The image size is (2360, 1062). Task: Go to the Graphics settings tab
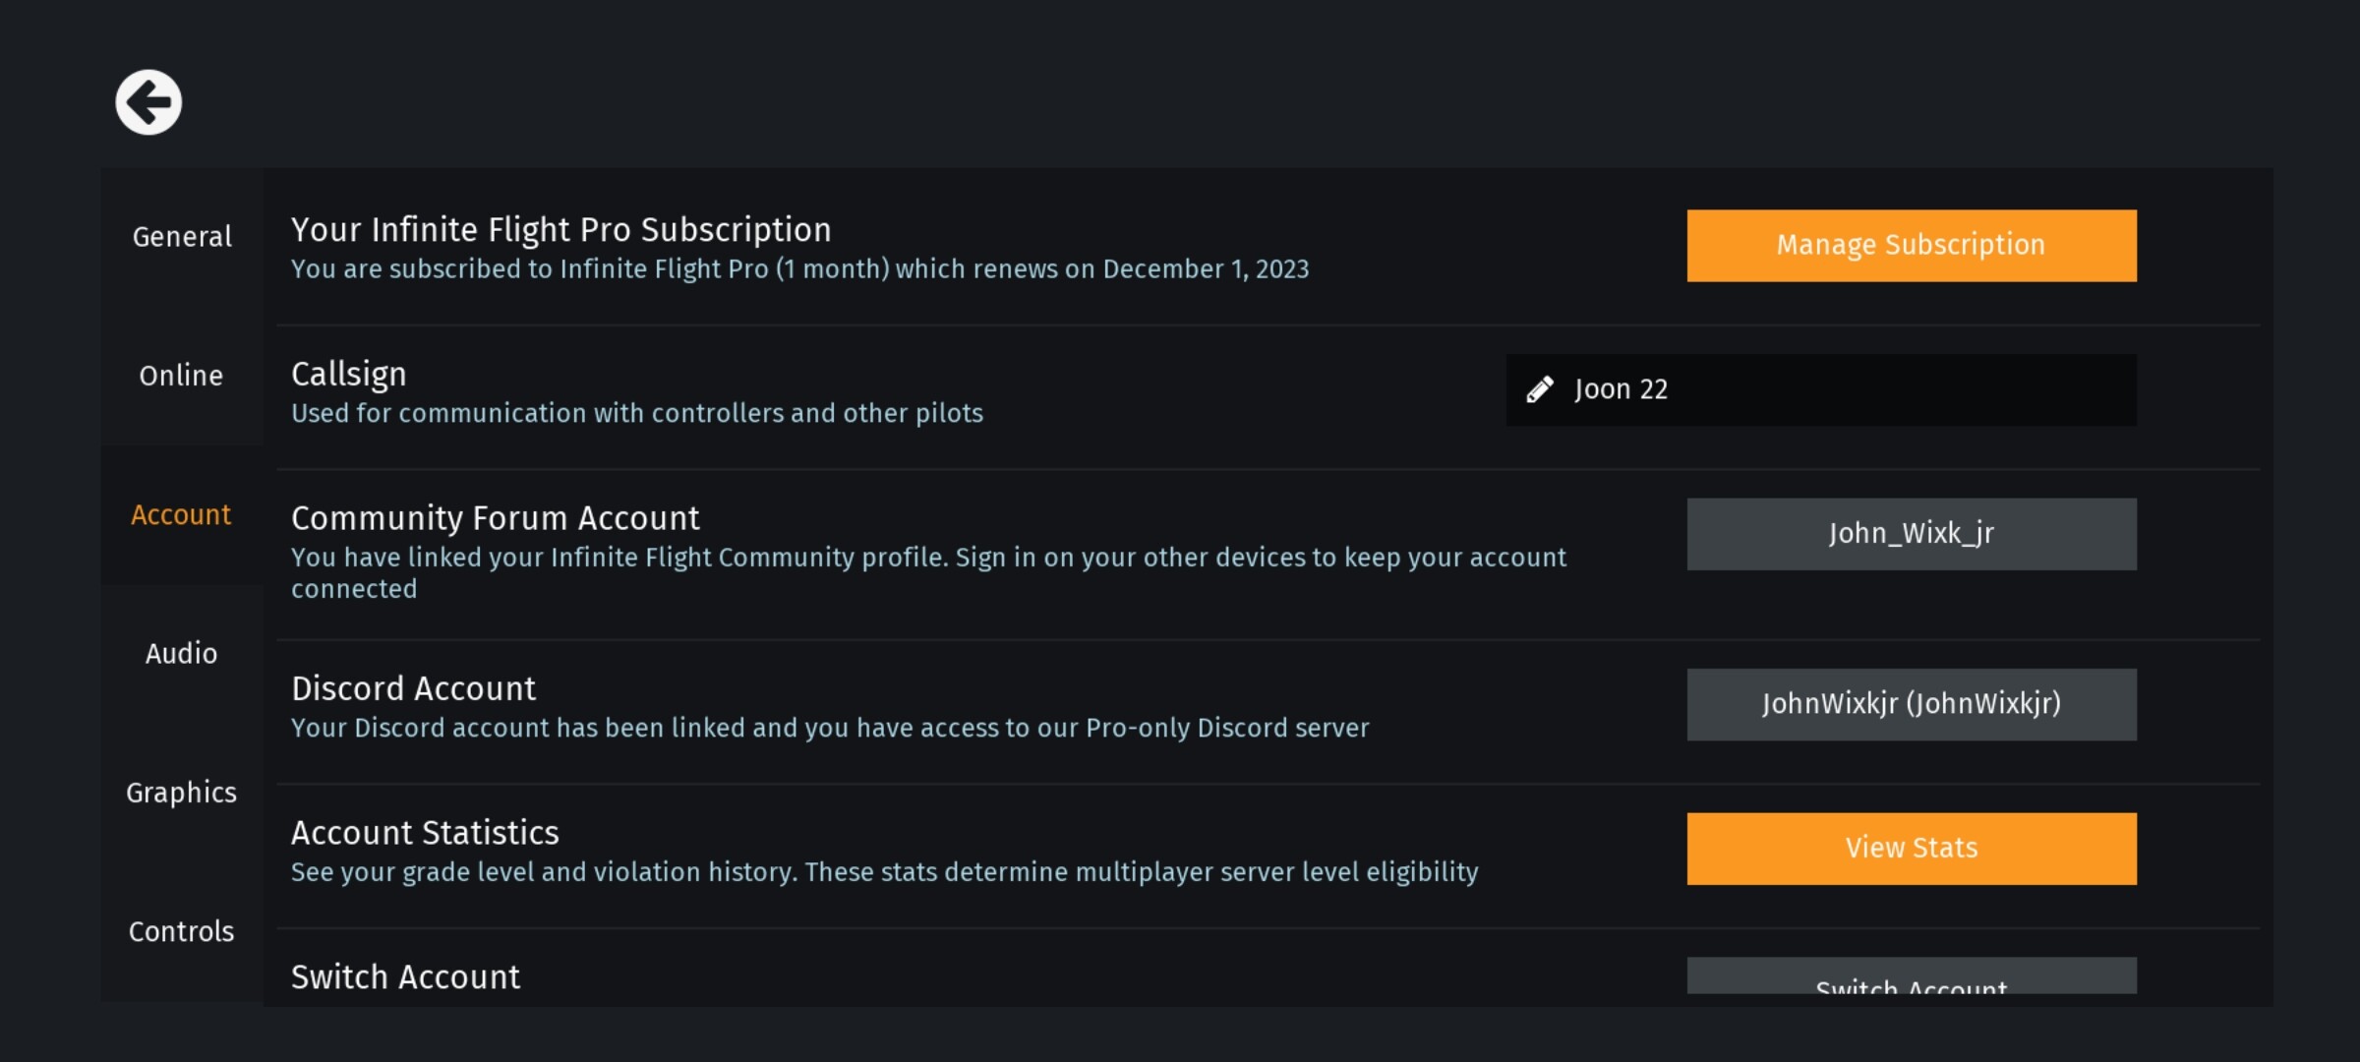181,793
